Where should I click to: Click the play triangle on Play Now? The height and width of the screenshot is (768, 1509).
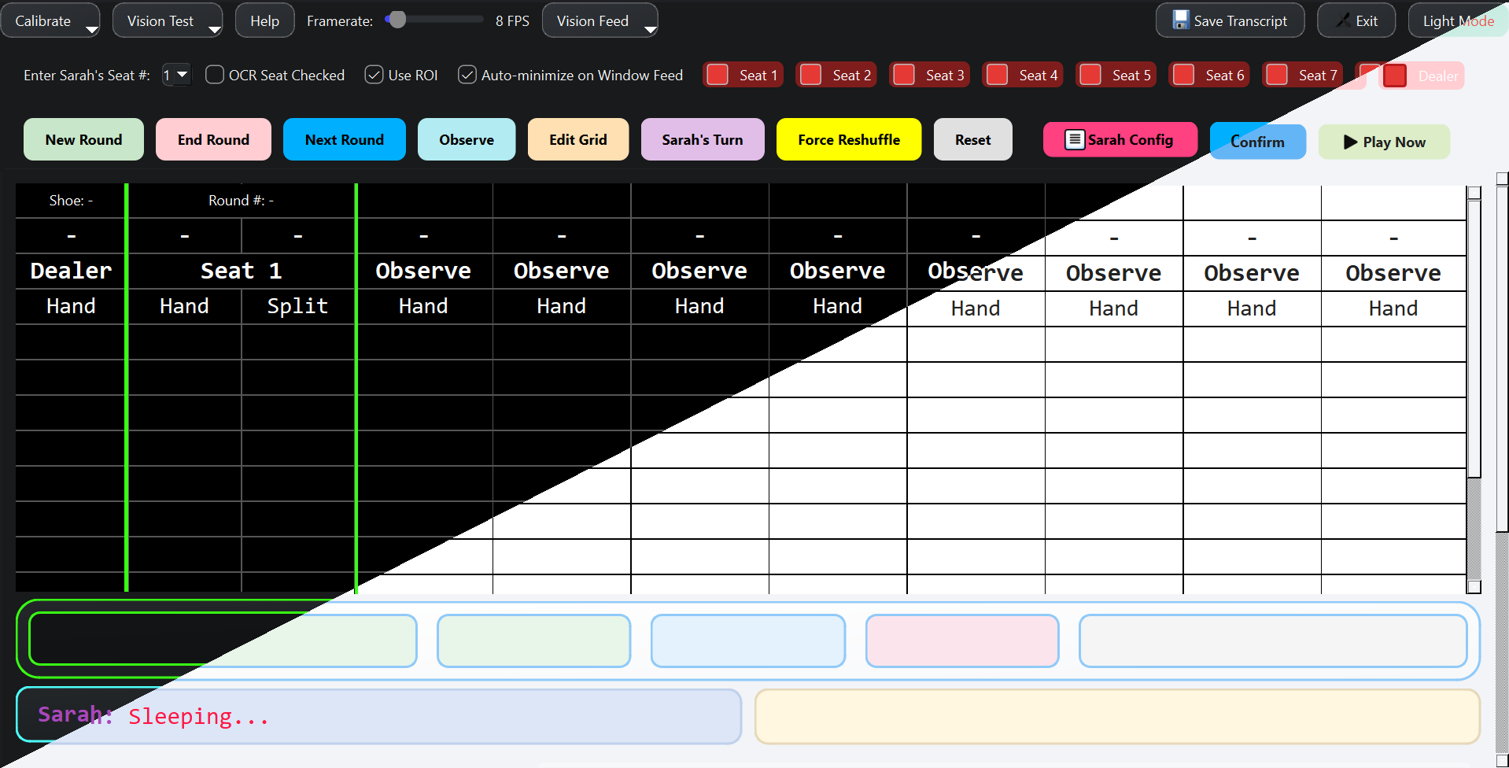pos(1349,142)
